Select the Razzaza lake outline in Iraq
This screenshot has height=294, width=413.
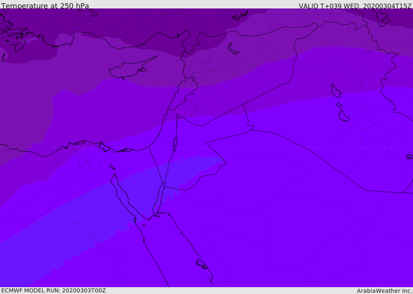(x=343, y=116)
